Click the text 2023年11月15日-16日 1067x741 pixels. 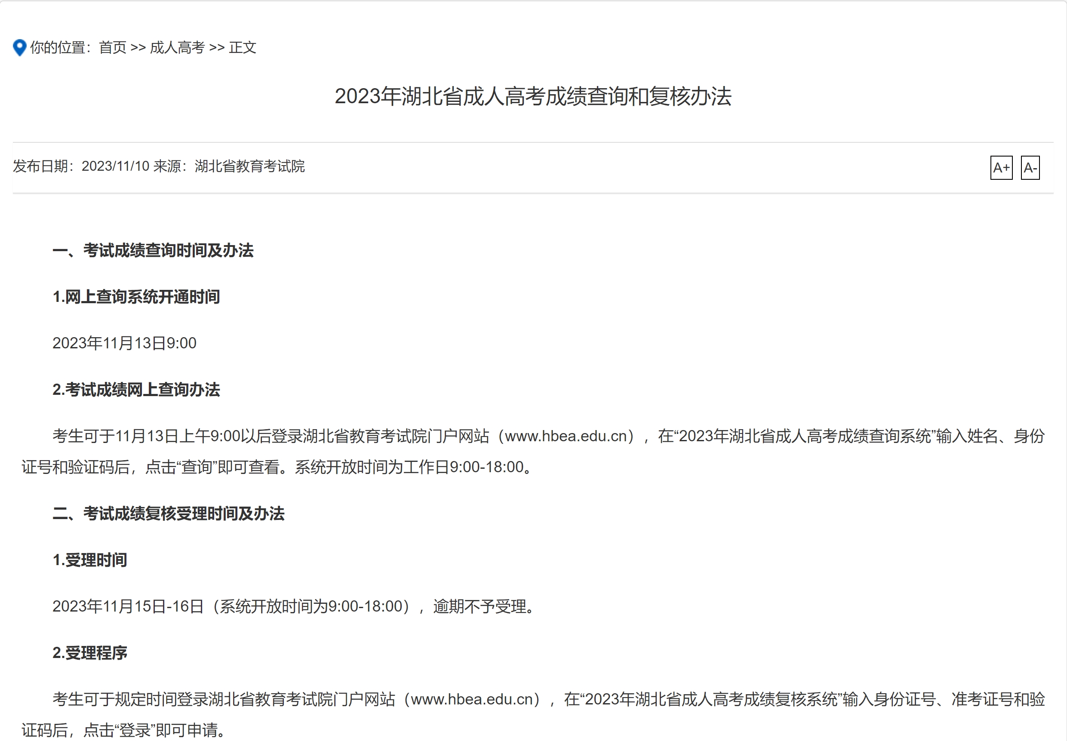128,606
